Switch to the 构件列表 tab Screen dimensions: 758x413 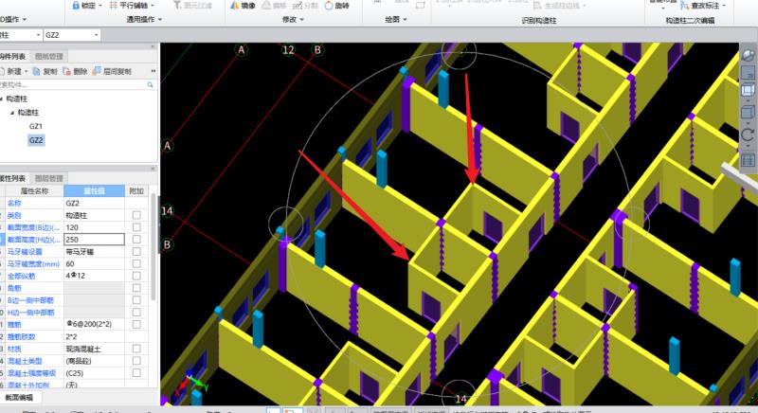click(13, 57)
